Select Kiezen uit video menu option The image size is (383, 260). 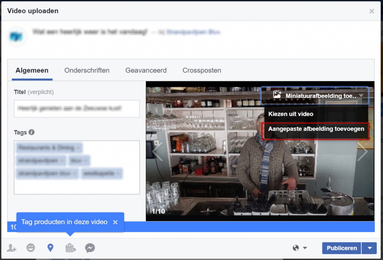(291, 114)
